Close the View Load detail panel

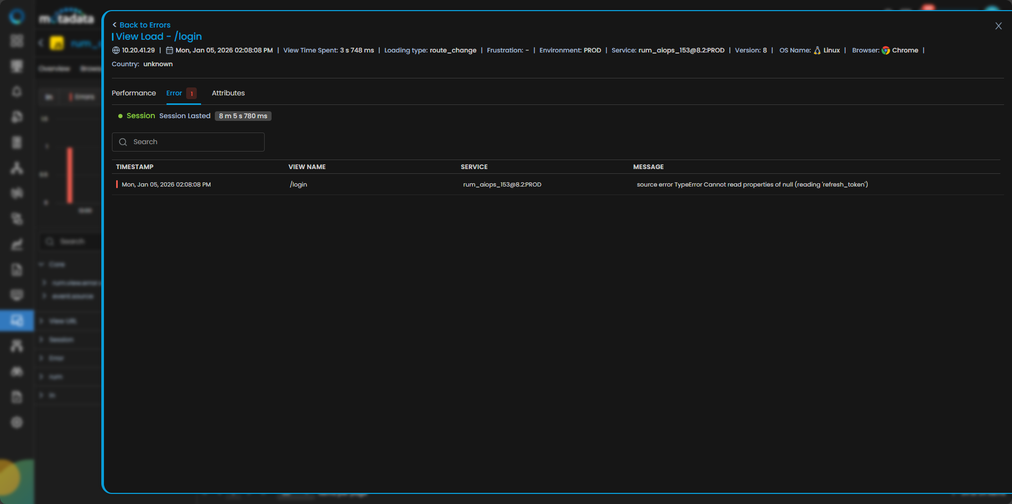coord(998,26)
